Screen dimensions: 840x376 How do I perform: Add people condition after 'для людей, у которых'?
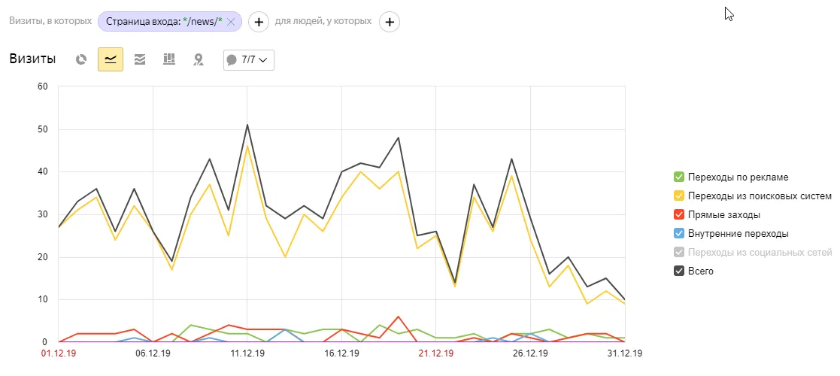390,22
